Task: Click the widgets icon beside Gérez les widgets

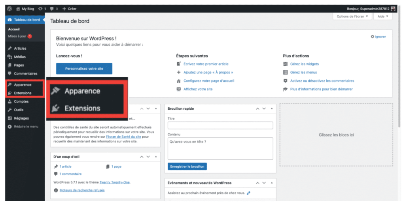Action: (x=285, y=64)
